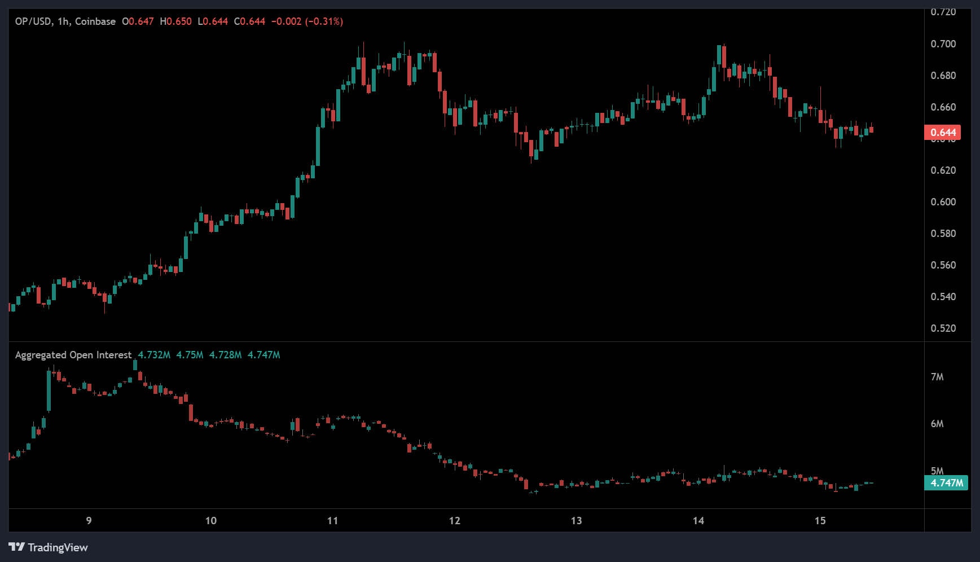Click the 7M label on open interest axis
The height and width of the screenshot is (562, 980).
(937, 377)
